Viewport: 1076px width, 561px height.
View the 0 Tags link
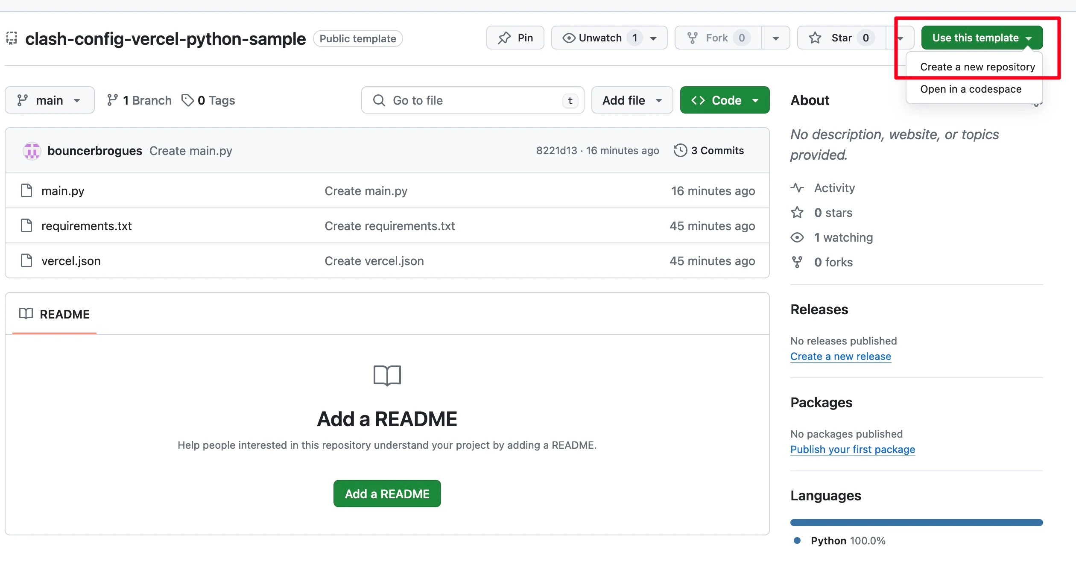(x=208, y=100)
